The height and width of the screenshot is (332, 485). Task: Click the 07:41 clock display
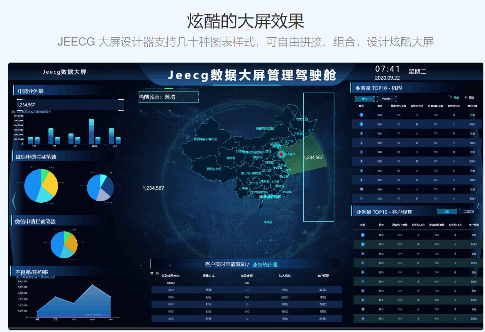pyautogui.click(x=387, y=69)
